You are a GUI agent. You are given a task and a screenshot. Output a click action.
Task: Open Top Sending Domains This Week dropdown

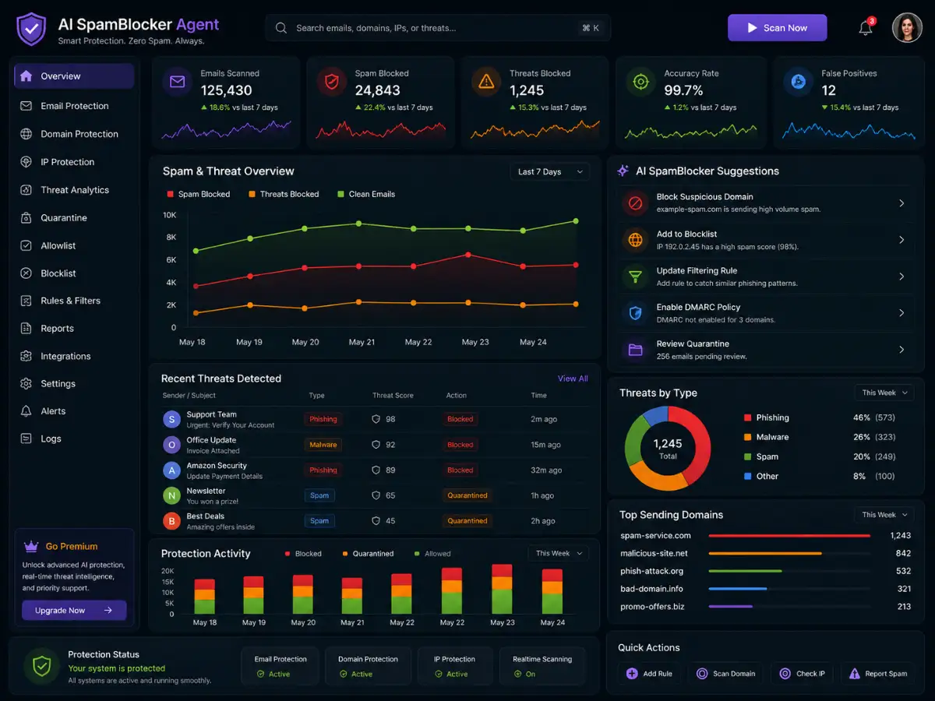pos(883,515)
